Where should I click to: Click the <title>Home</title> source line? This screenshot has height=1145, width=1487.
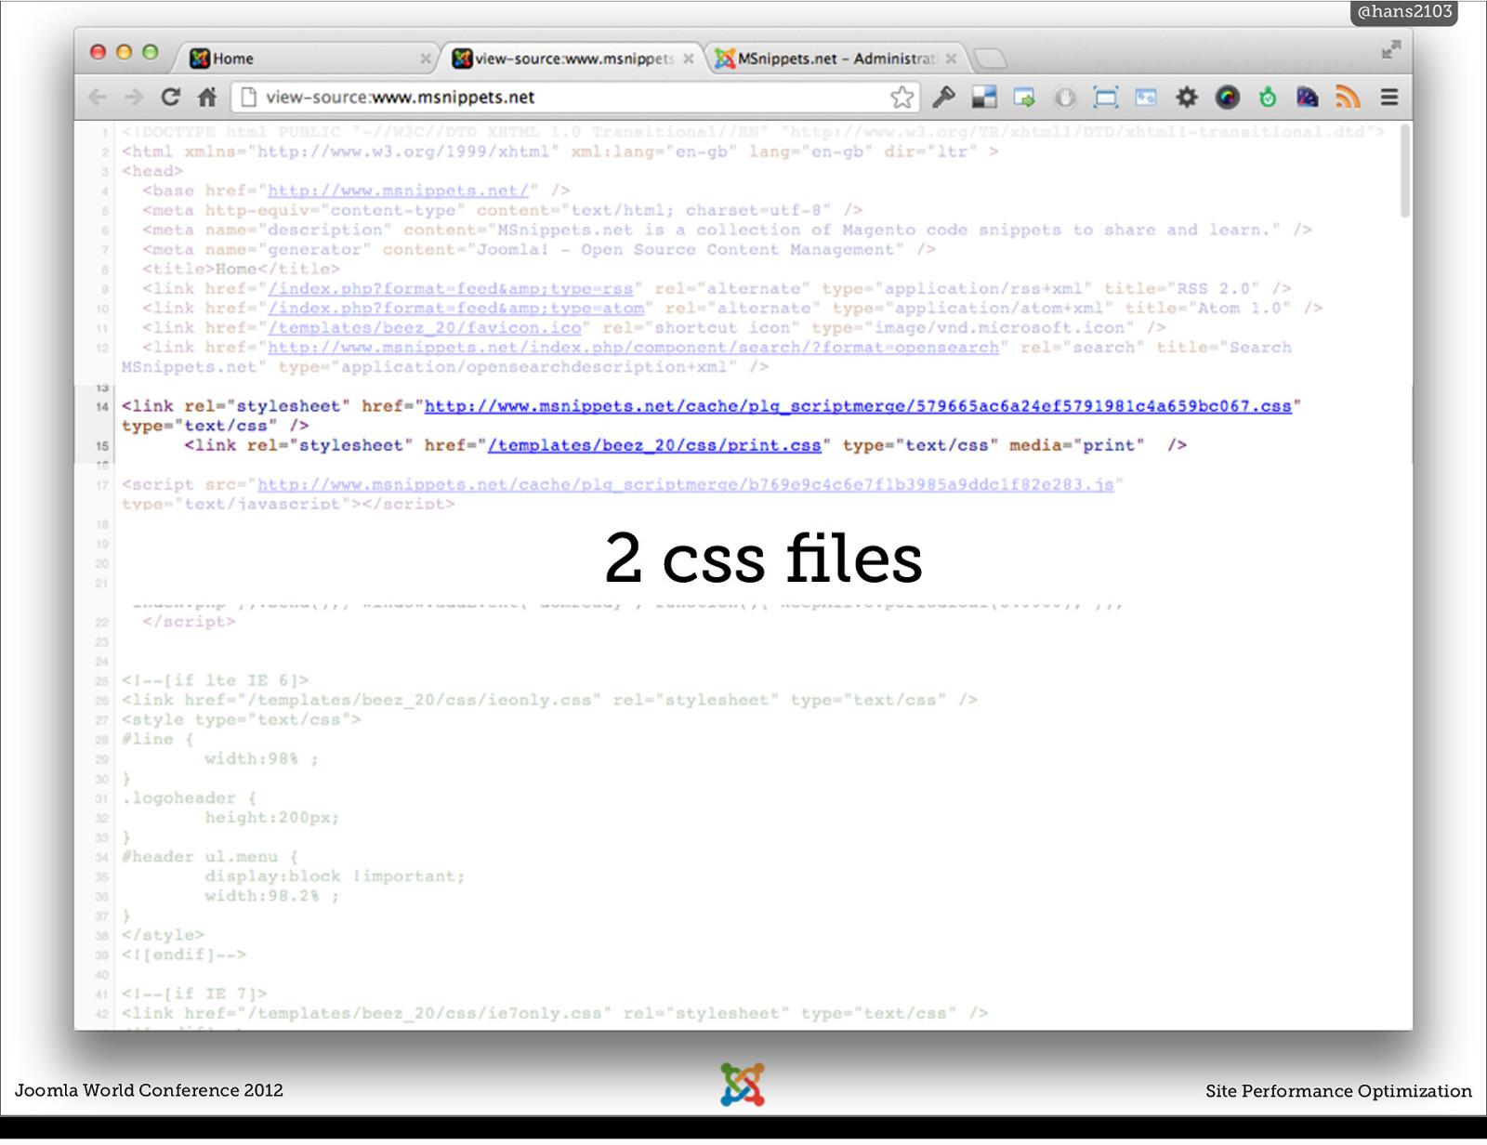[x=241, y=270]
